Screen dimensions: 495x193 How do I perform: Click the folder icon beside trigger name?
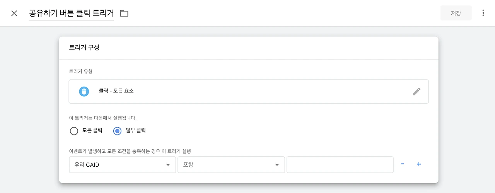pos(124,13)
